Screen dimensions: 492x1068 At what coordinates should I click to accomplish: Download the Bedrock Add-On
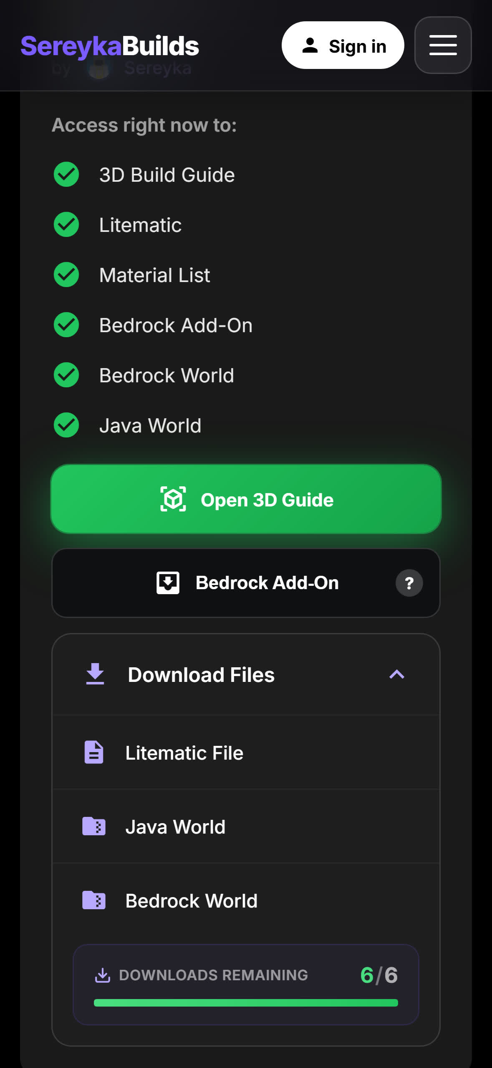(246, 583)
